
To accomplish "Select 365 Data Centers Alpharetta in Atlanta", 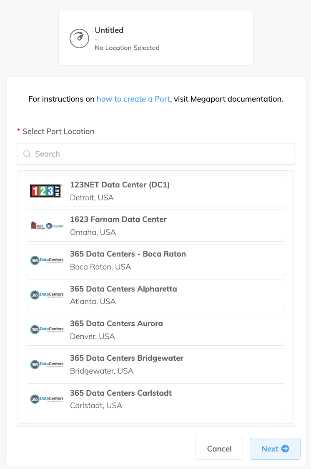I will [x=155, y=294].
